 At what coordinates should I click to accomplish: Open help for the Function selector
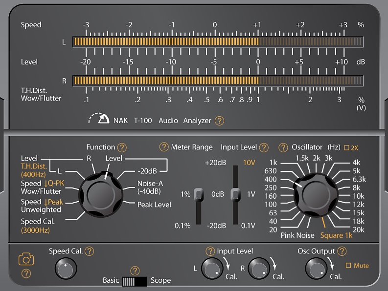coord(122,147)
